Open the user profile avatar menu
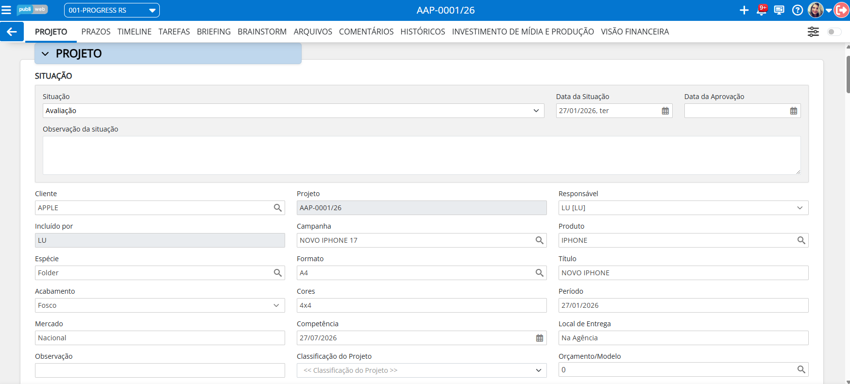 coord(816,10)
